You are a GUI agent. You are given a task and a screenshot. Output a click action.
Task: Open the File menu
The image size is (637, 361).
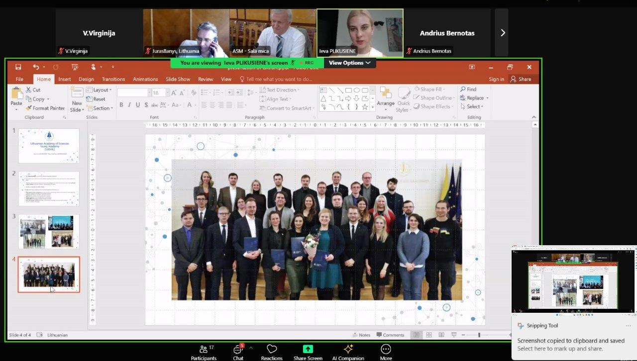tap(19, 79)
